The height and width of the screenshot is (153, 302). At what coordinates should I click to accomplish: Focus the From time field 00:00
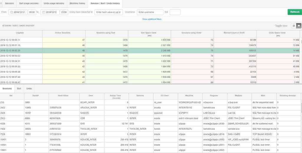[32, 12]
